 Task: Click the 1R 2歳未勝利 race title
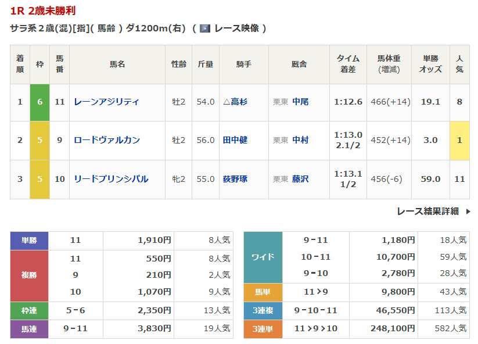click(42, 11)
